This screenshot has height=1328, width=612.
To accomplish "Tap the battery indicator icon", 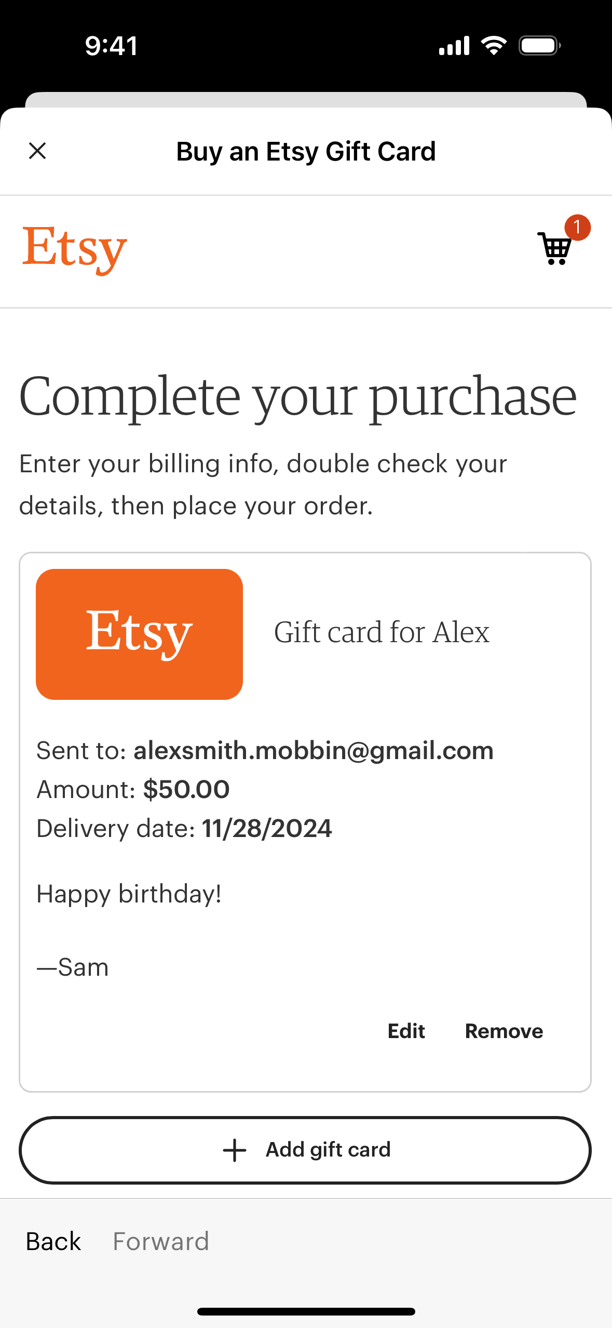I will 539,46.
